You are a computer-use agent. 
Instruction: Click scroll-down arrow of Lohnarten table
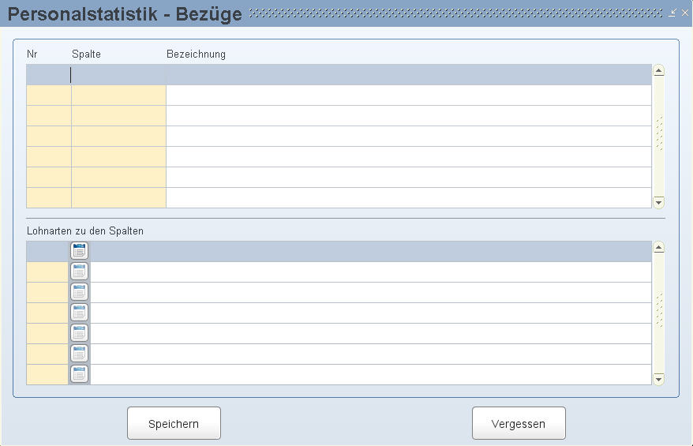click(x=658, y=379)
